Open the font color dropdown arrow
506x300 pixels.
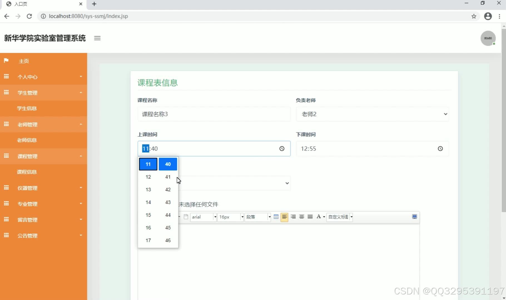click(x=324, y=217)
